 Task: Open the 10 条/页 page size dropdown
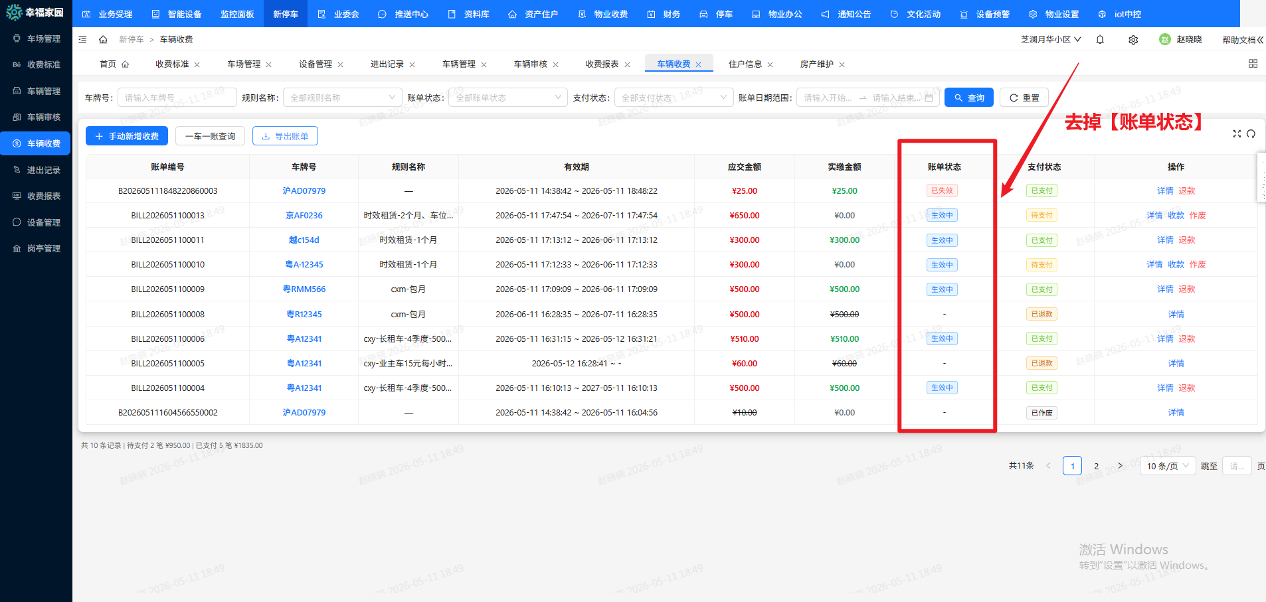(x=1168, y=466)
